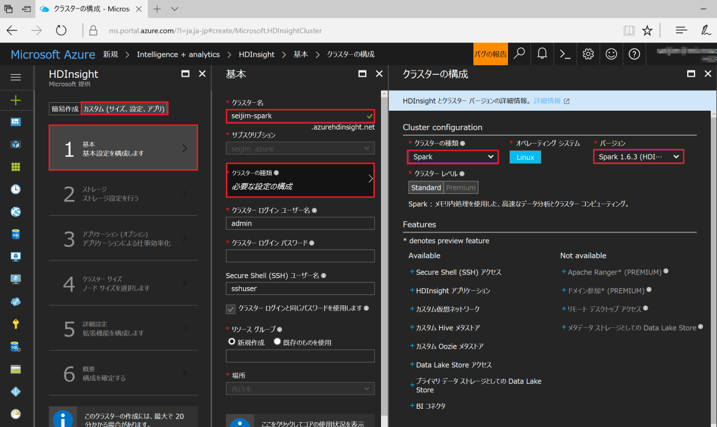Screen dimensions: 717x427
Task: Open help via the question mark icon
Action: click(x=634, y=54)
